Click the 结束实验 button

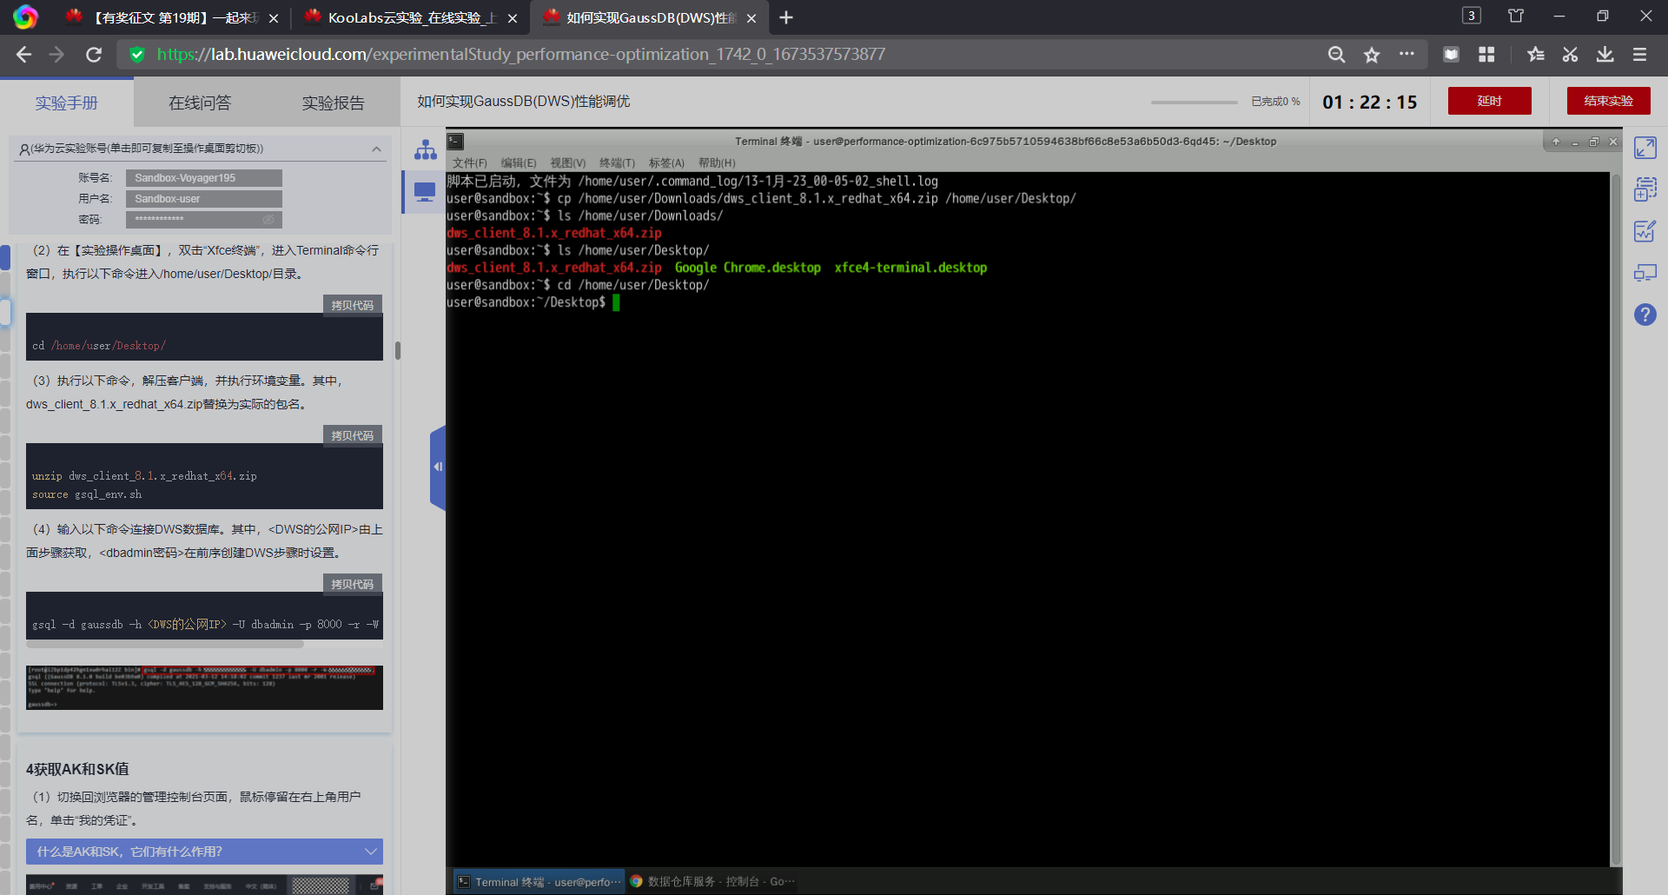[x=1609, y=101]
